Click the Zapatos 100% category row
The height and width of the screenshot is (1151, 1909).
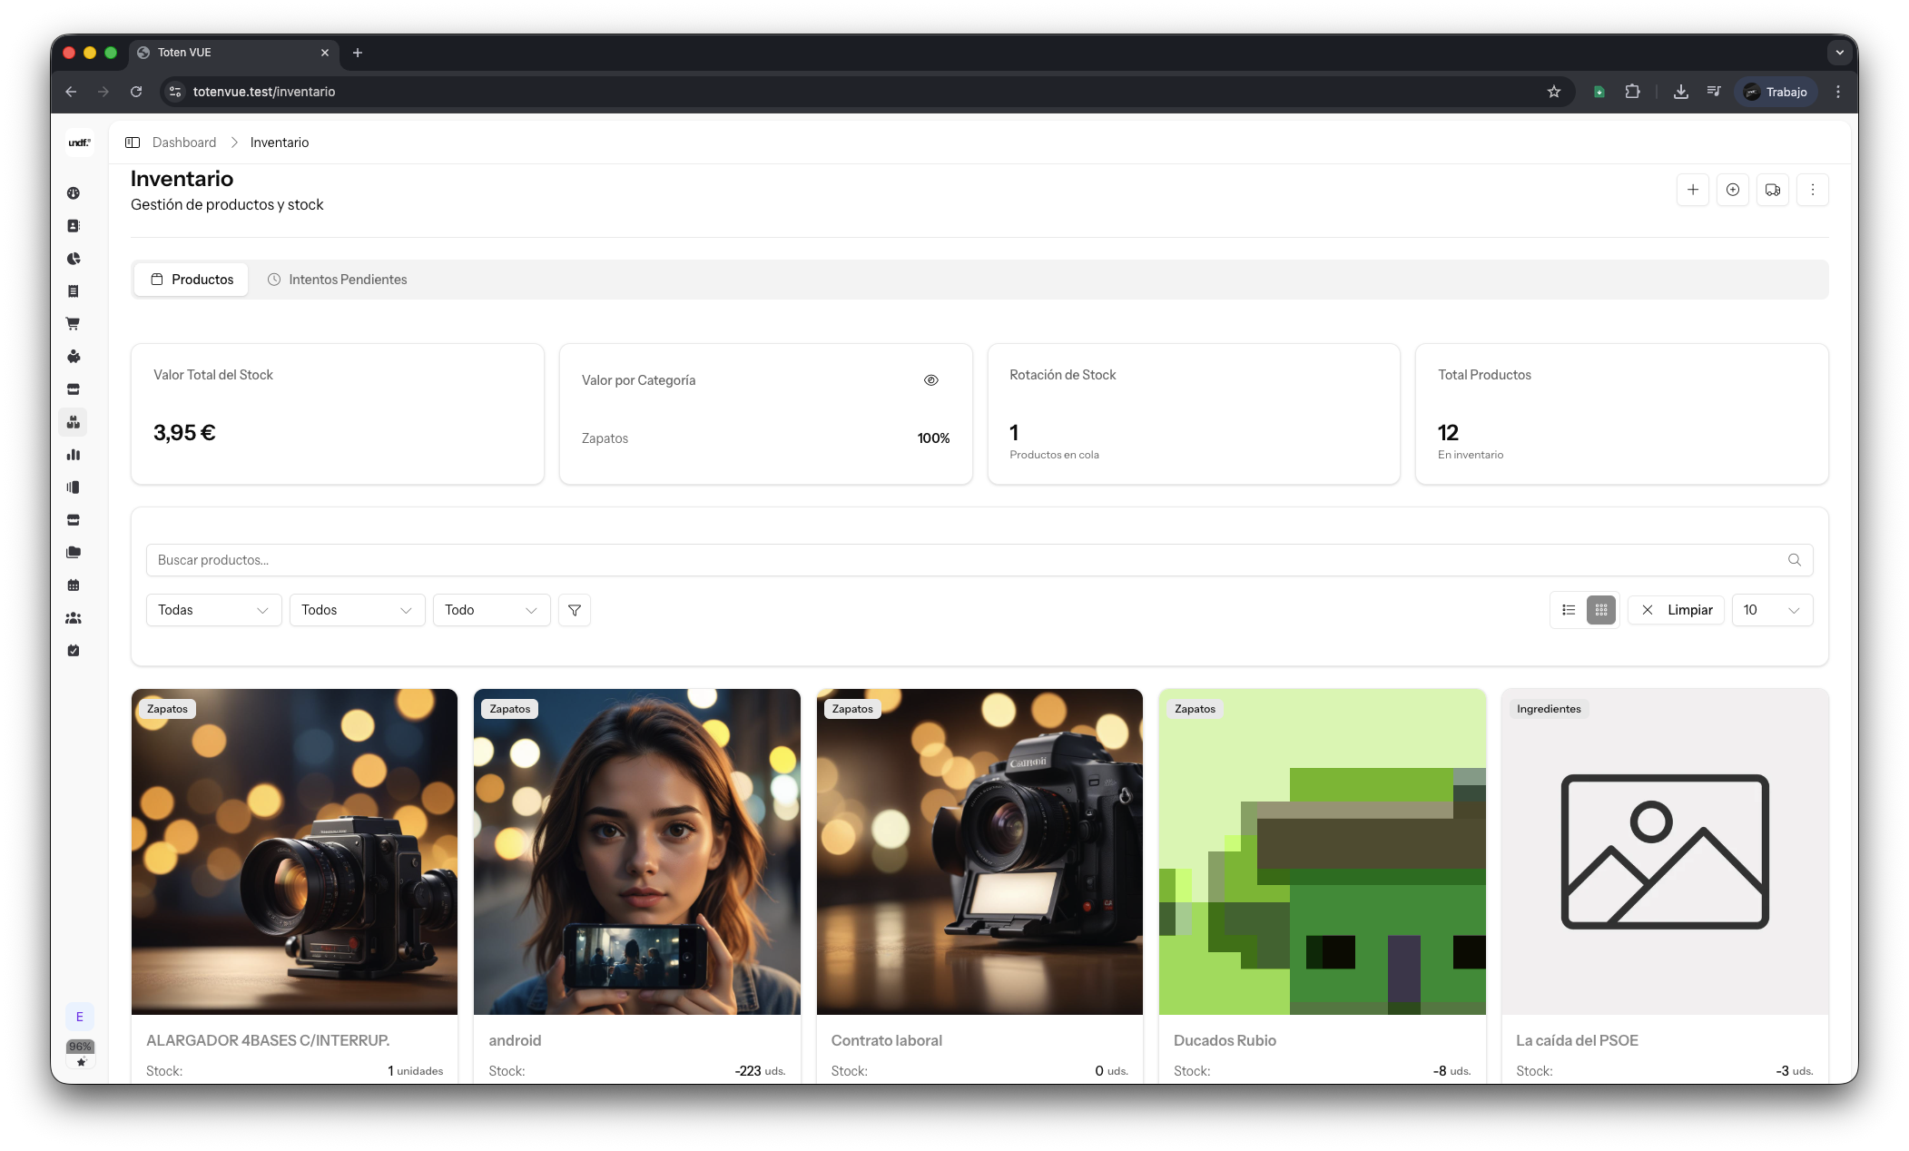766,438
